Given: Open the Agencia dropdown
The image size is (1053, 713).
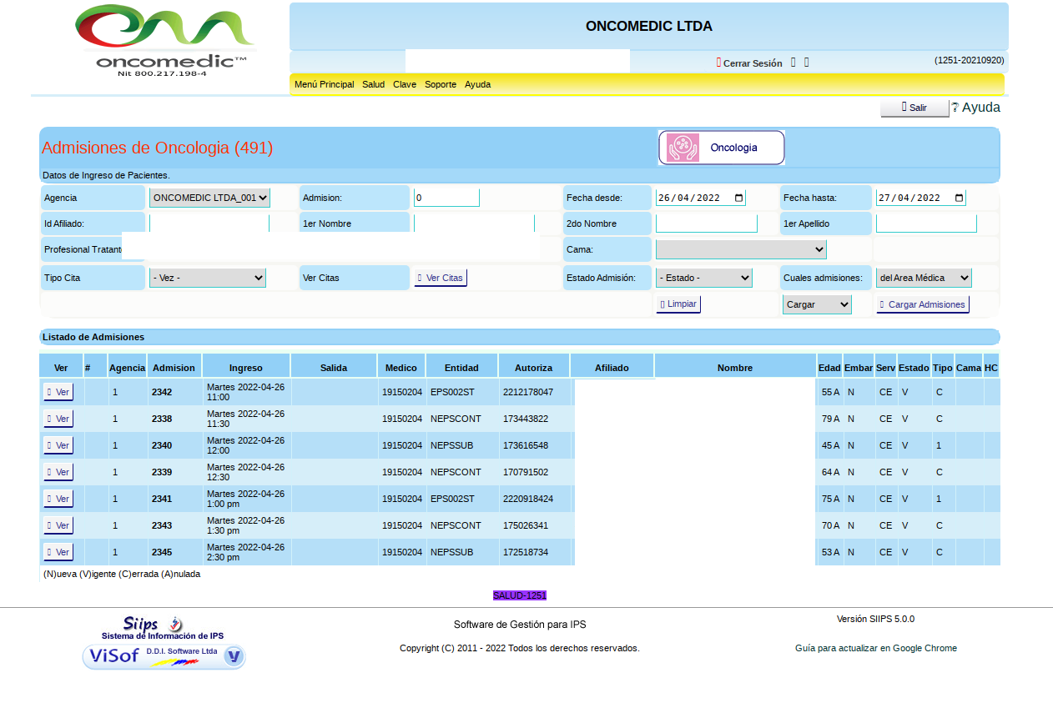Looking at the screenshot, I should 209,198.
